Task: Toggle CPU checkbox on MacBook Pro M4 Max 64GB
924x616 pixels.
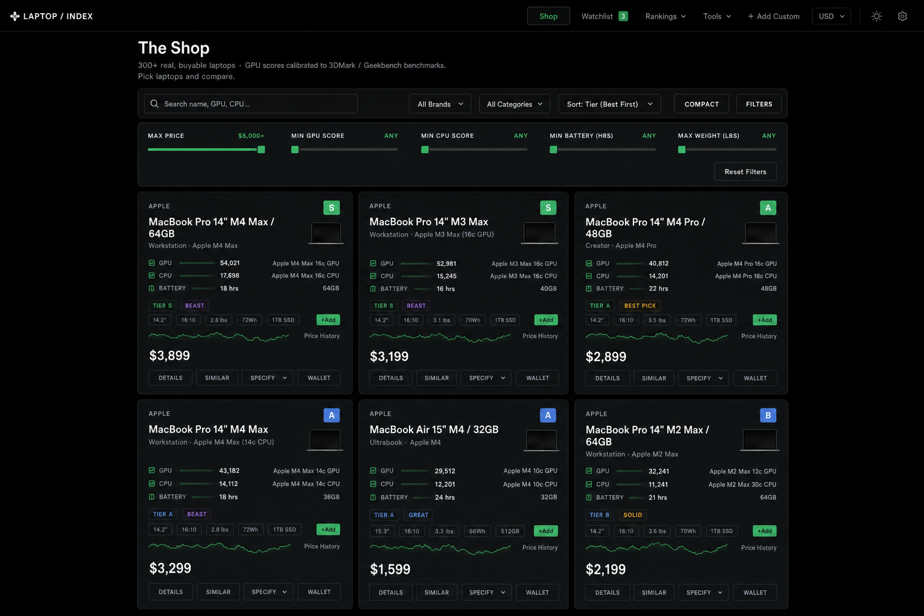Action: pyautogui.click(x=152, y=276)
